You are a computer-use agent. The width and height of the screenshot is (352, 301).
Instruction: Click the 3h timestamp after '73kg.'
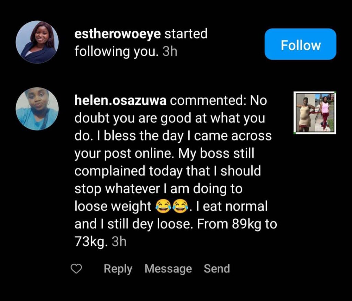tap(119, 242)
